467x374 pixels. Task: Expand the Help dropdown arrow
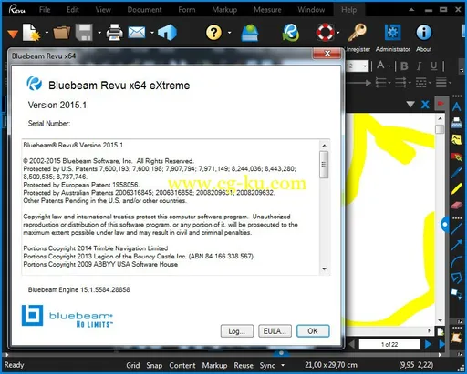pos(229,33)
